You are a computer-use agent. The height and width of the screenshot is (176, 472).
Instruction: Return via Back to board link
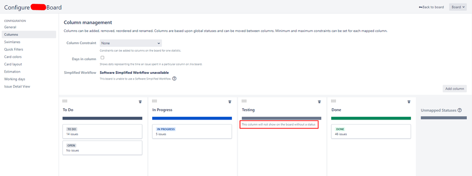pos(431,7)
